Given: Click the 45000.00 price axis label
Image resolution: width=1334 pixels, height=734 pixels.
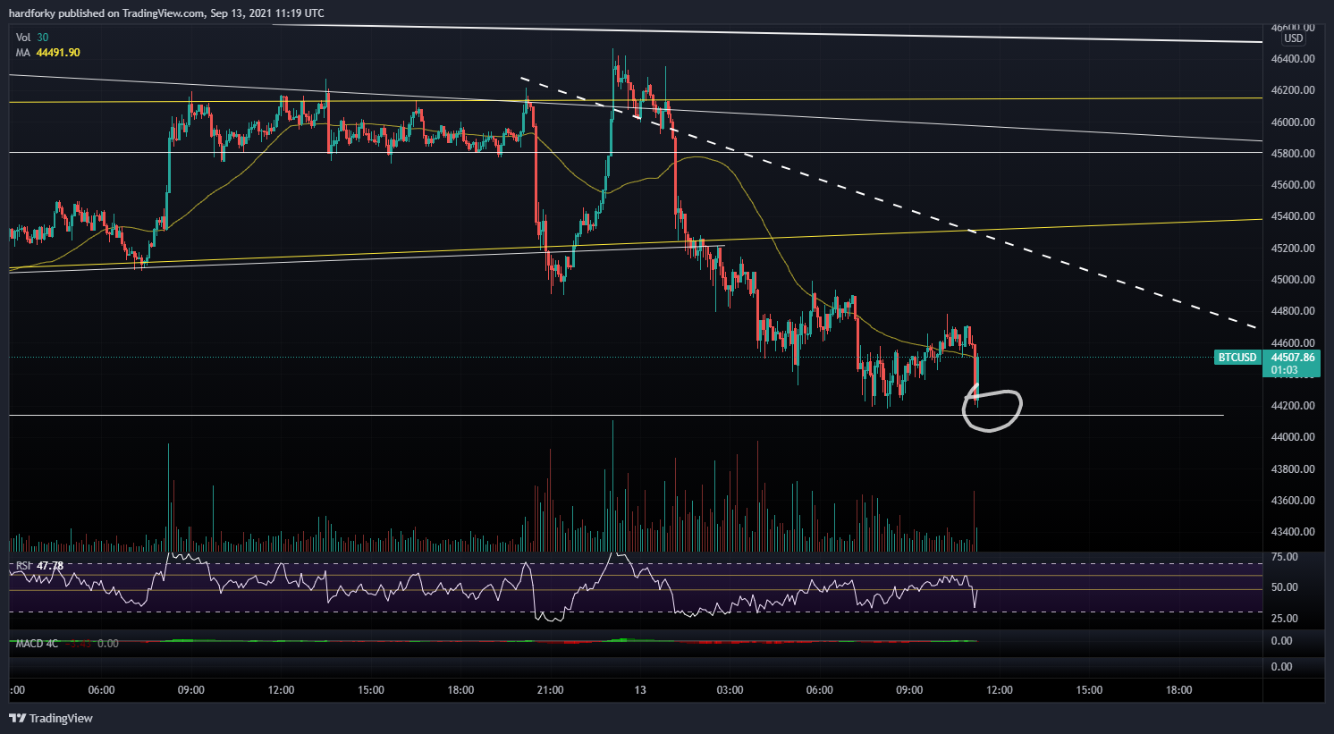Looking at the screenshot, I should pyautogui.click(x=1293, y=280).
